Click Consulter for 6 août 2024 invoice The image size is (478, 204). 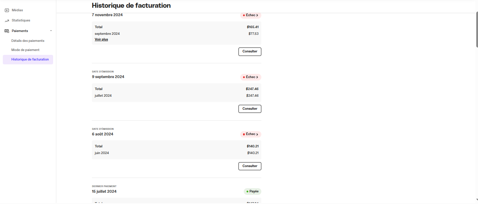(x=250, y=166)
